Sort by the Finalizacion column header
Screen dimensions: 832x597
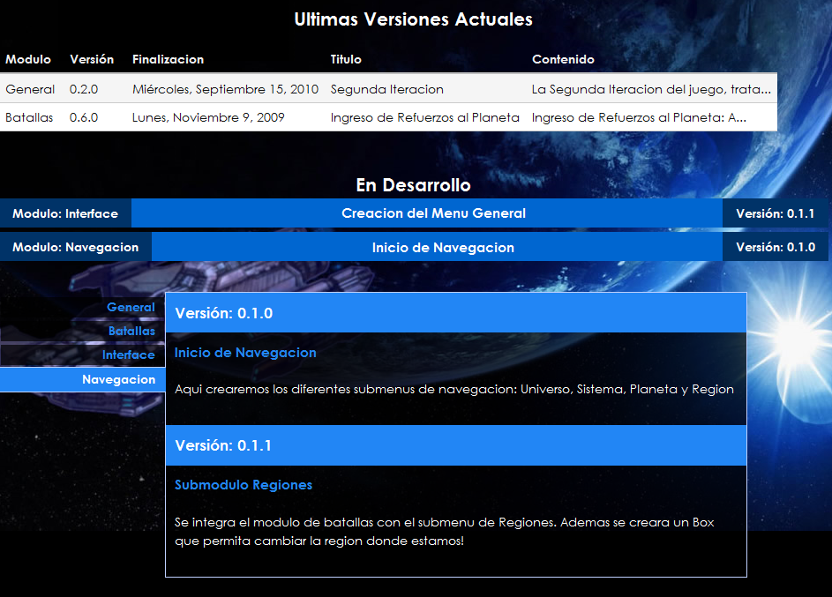tap(168, 59)
